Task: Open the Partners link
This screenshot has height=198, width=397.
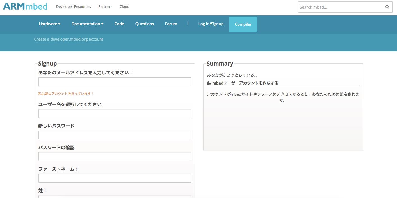Action: 105,6
